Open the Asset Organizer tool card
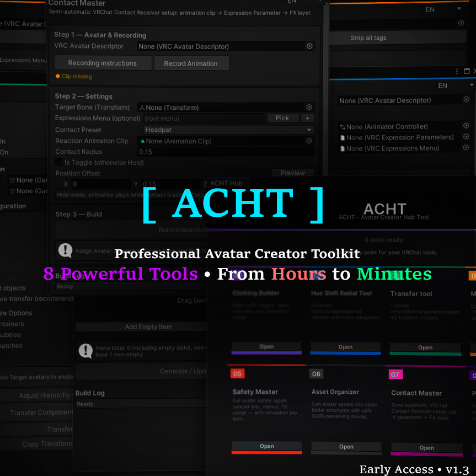Image resolution: width=476 pixels, height=476 pixels. click(346, 447)
